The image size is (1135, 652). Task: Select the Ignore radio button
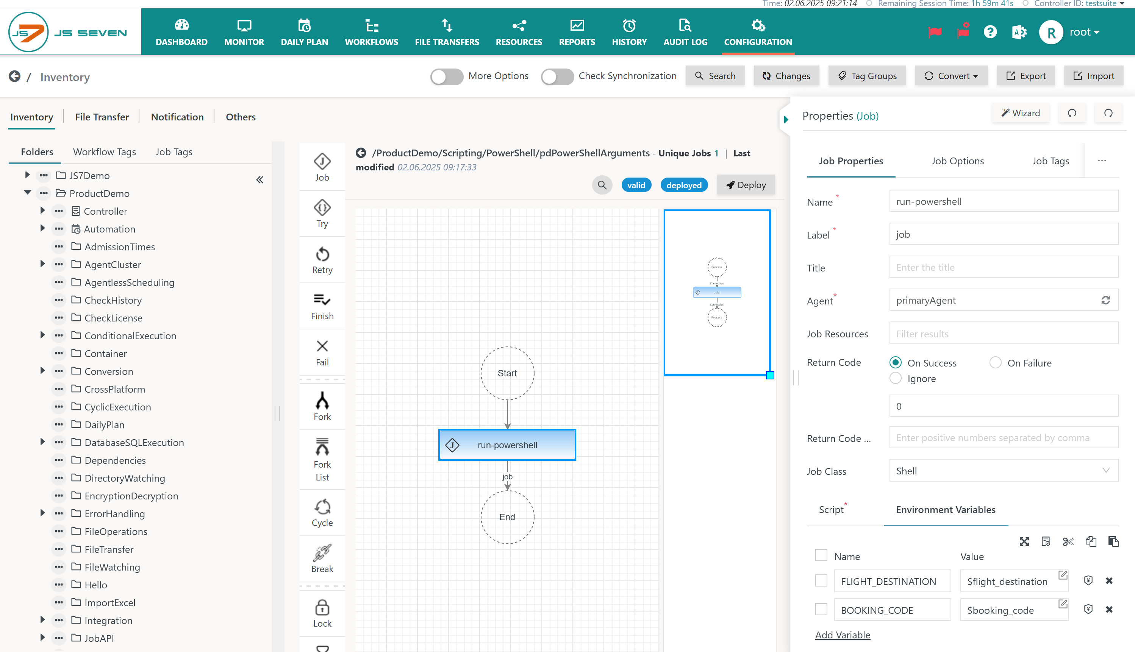click(x=895, y=378)
